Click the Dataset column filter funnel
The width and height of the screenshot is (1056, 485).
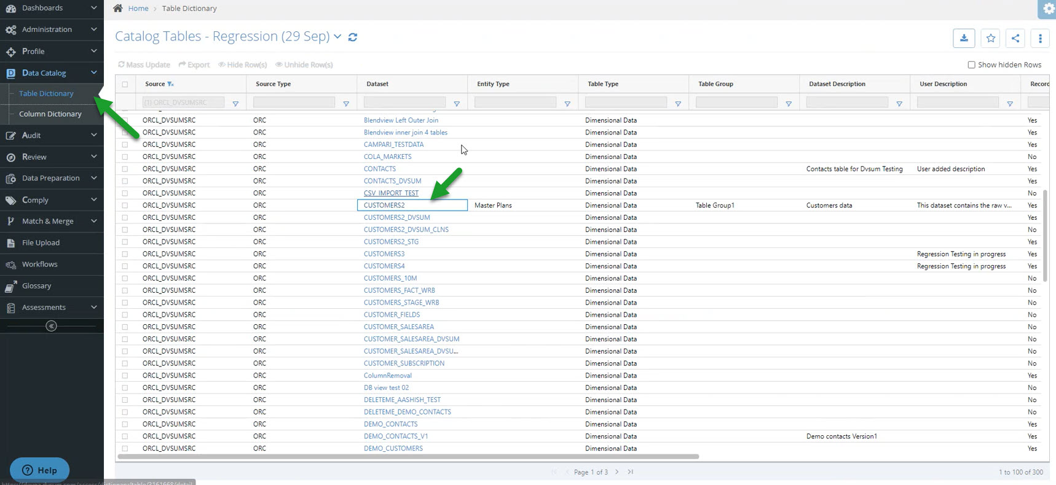click(x=457, y=104)
